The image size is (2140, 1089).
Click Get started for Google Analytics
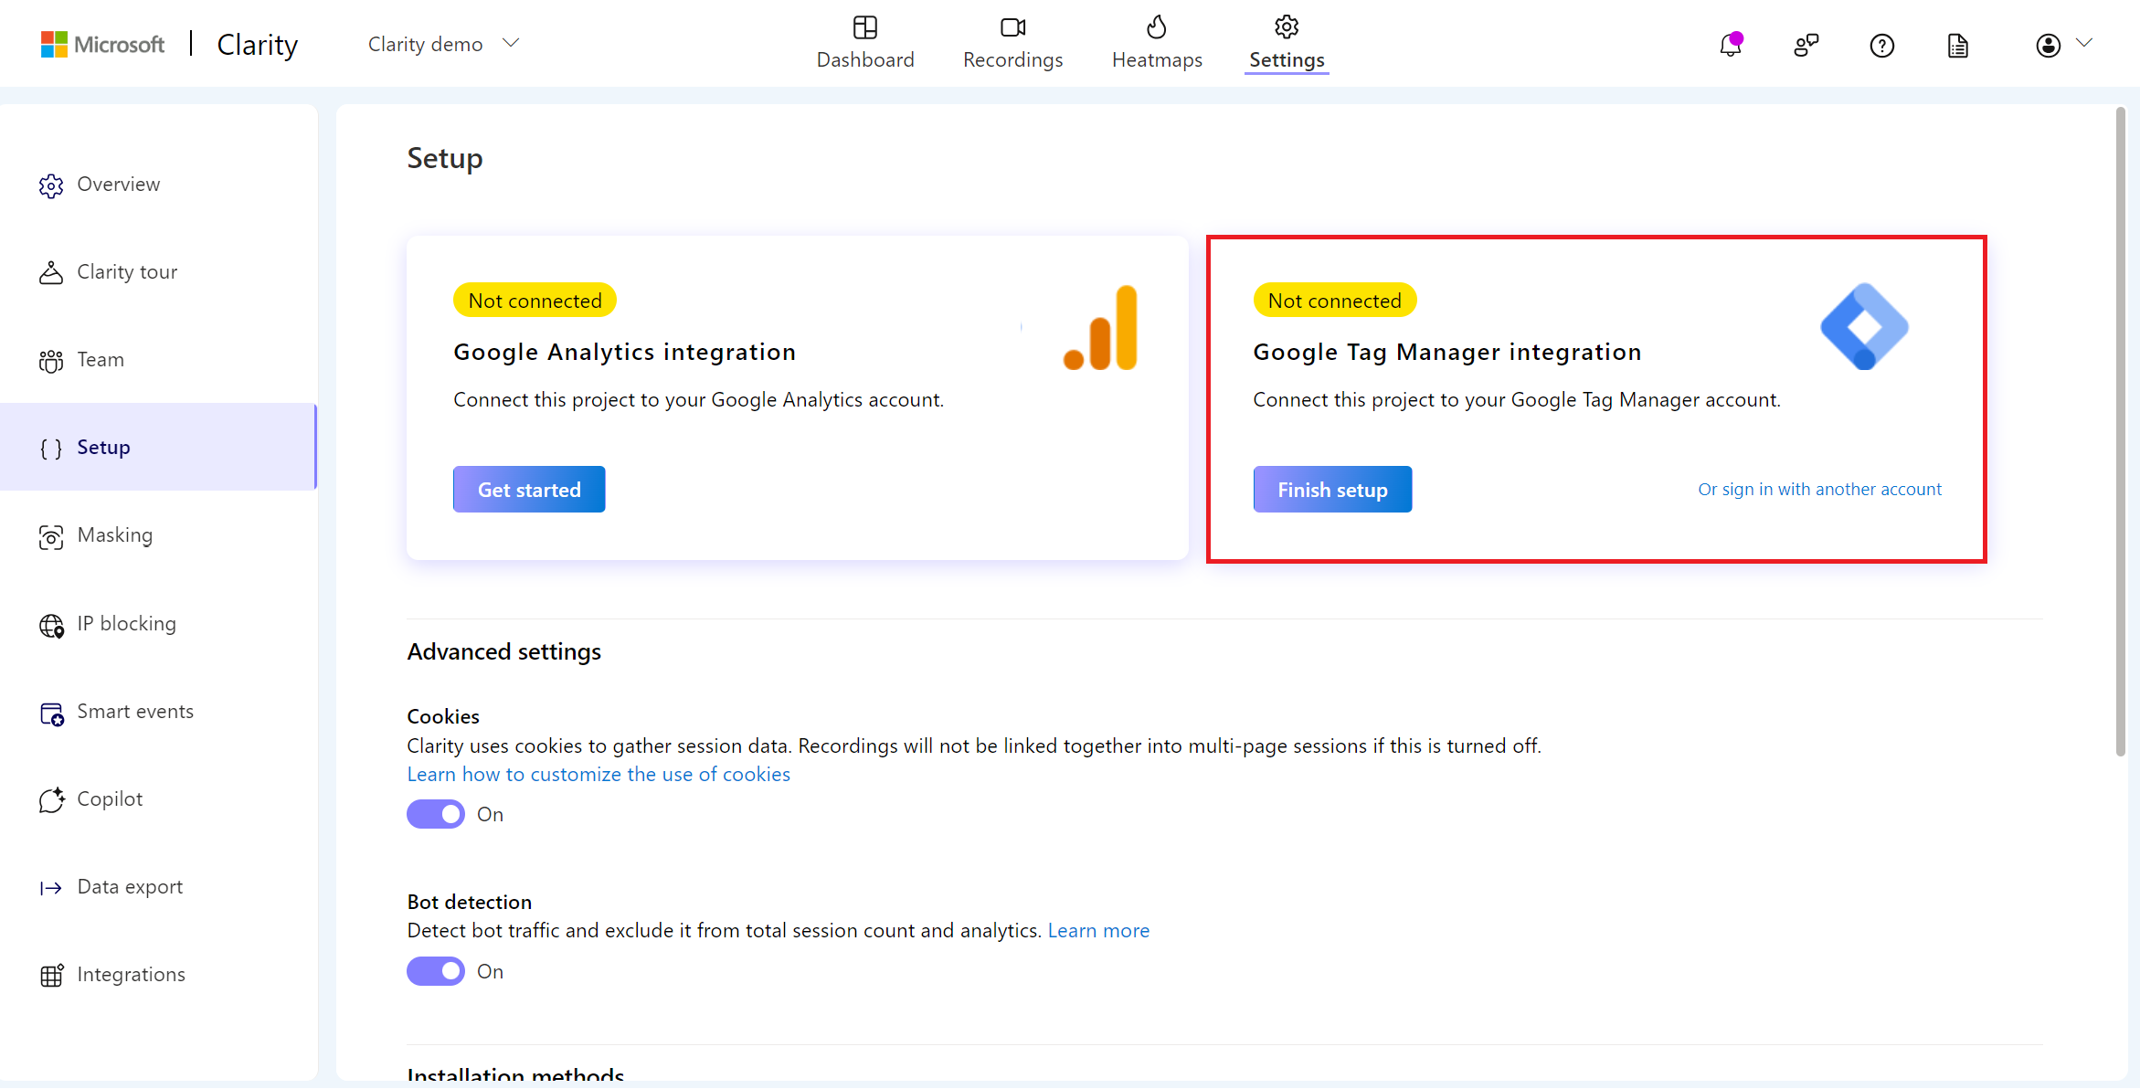[529, 490]
